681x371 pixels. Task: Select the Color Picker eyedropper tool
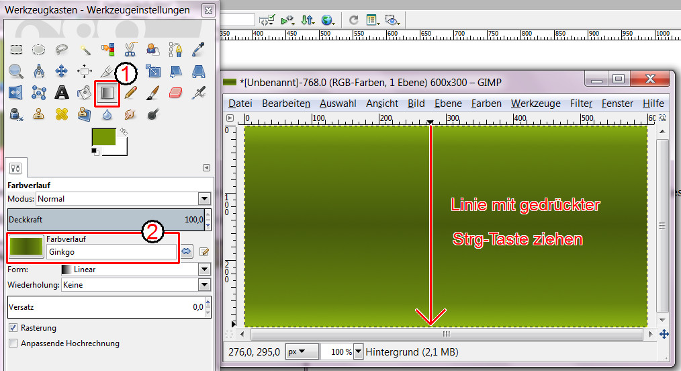(x=199, y=50)
